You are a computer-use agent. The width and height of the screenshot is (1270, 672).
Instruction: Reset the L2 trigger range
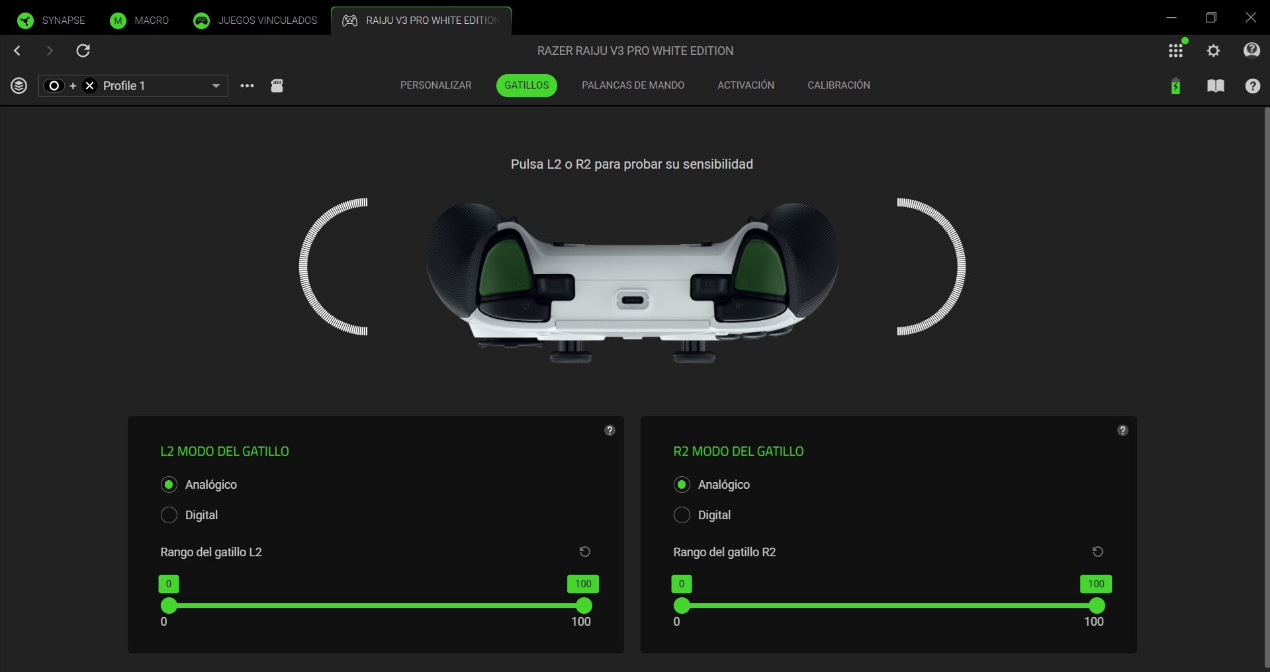[584, 552]
